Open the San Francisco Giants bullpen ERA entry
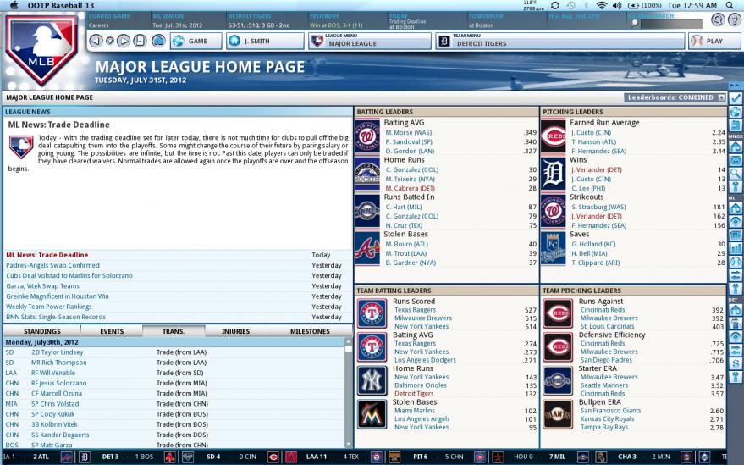Image resolution: width=744 pixels, height=465 pixels. [610, 411]
